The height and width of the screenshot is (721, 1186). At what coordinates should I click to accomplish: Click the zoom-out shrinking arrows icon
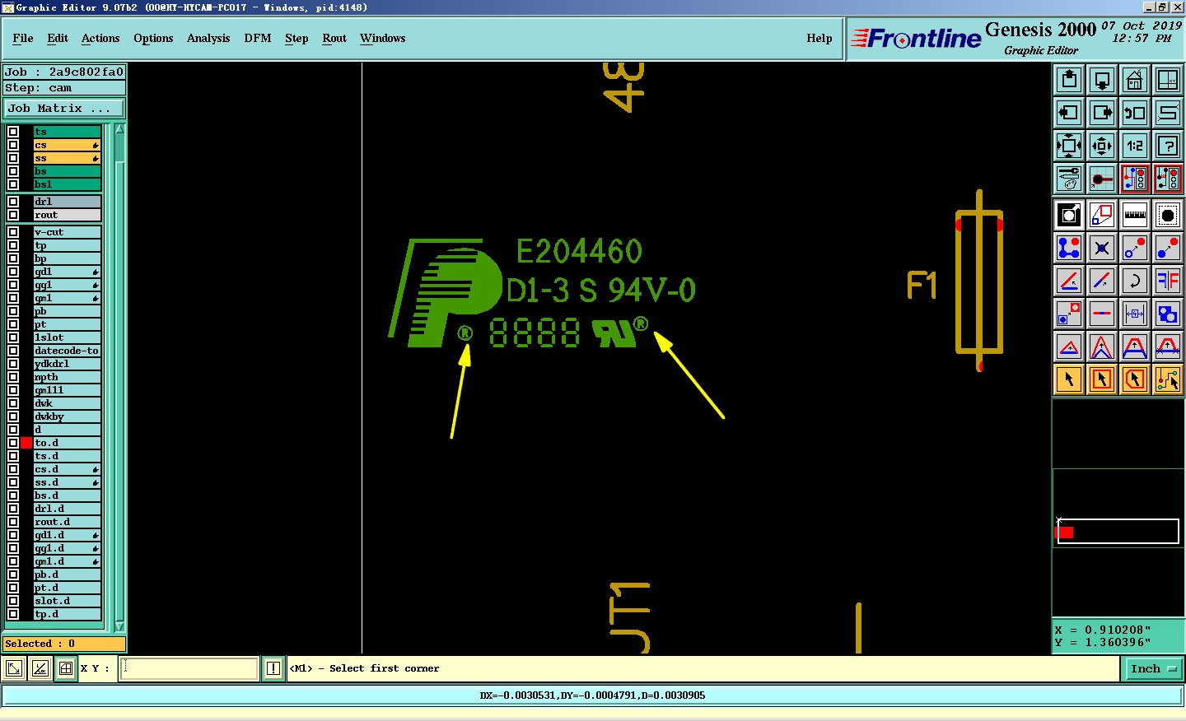pos(1102,146)
